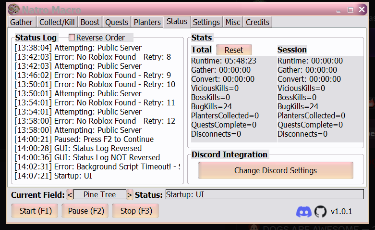Select log entry 'Paused: Press F2 to Continue'
375x230 pixels.
(84, 139)
